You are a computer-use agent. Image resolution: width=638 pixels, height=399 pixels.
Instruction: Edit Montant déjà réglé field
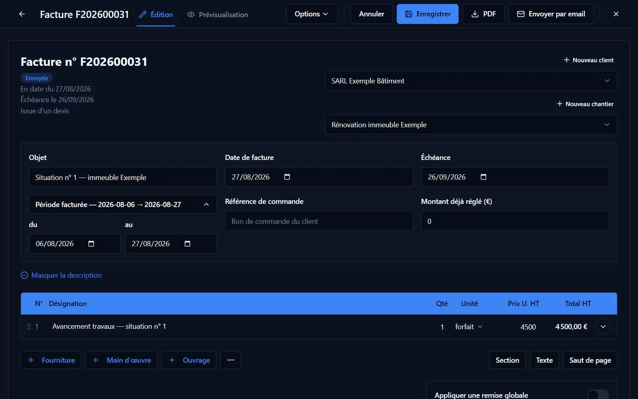click(x=515, y=221)
